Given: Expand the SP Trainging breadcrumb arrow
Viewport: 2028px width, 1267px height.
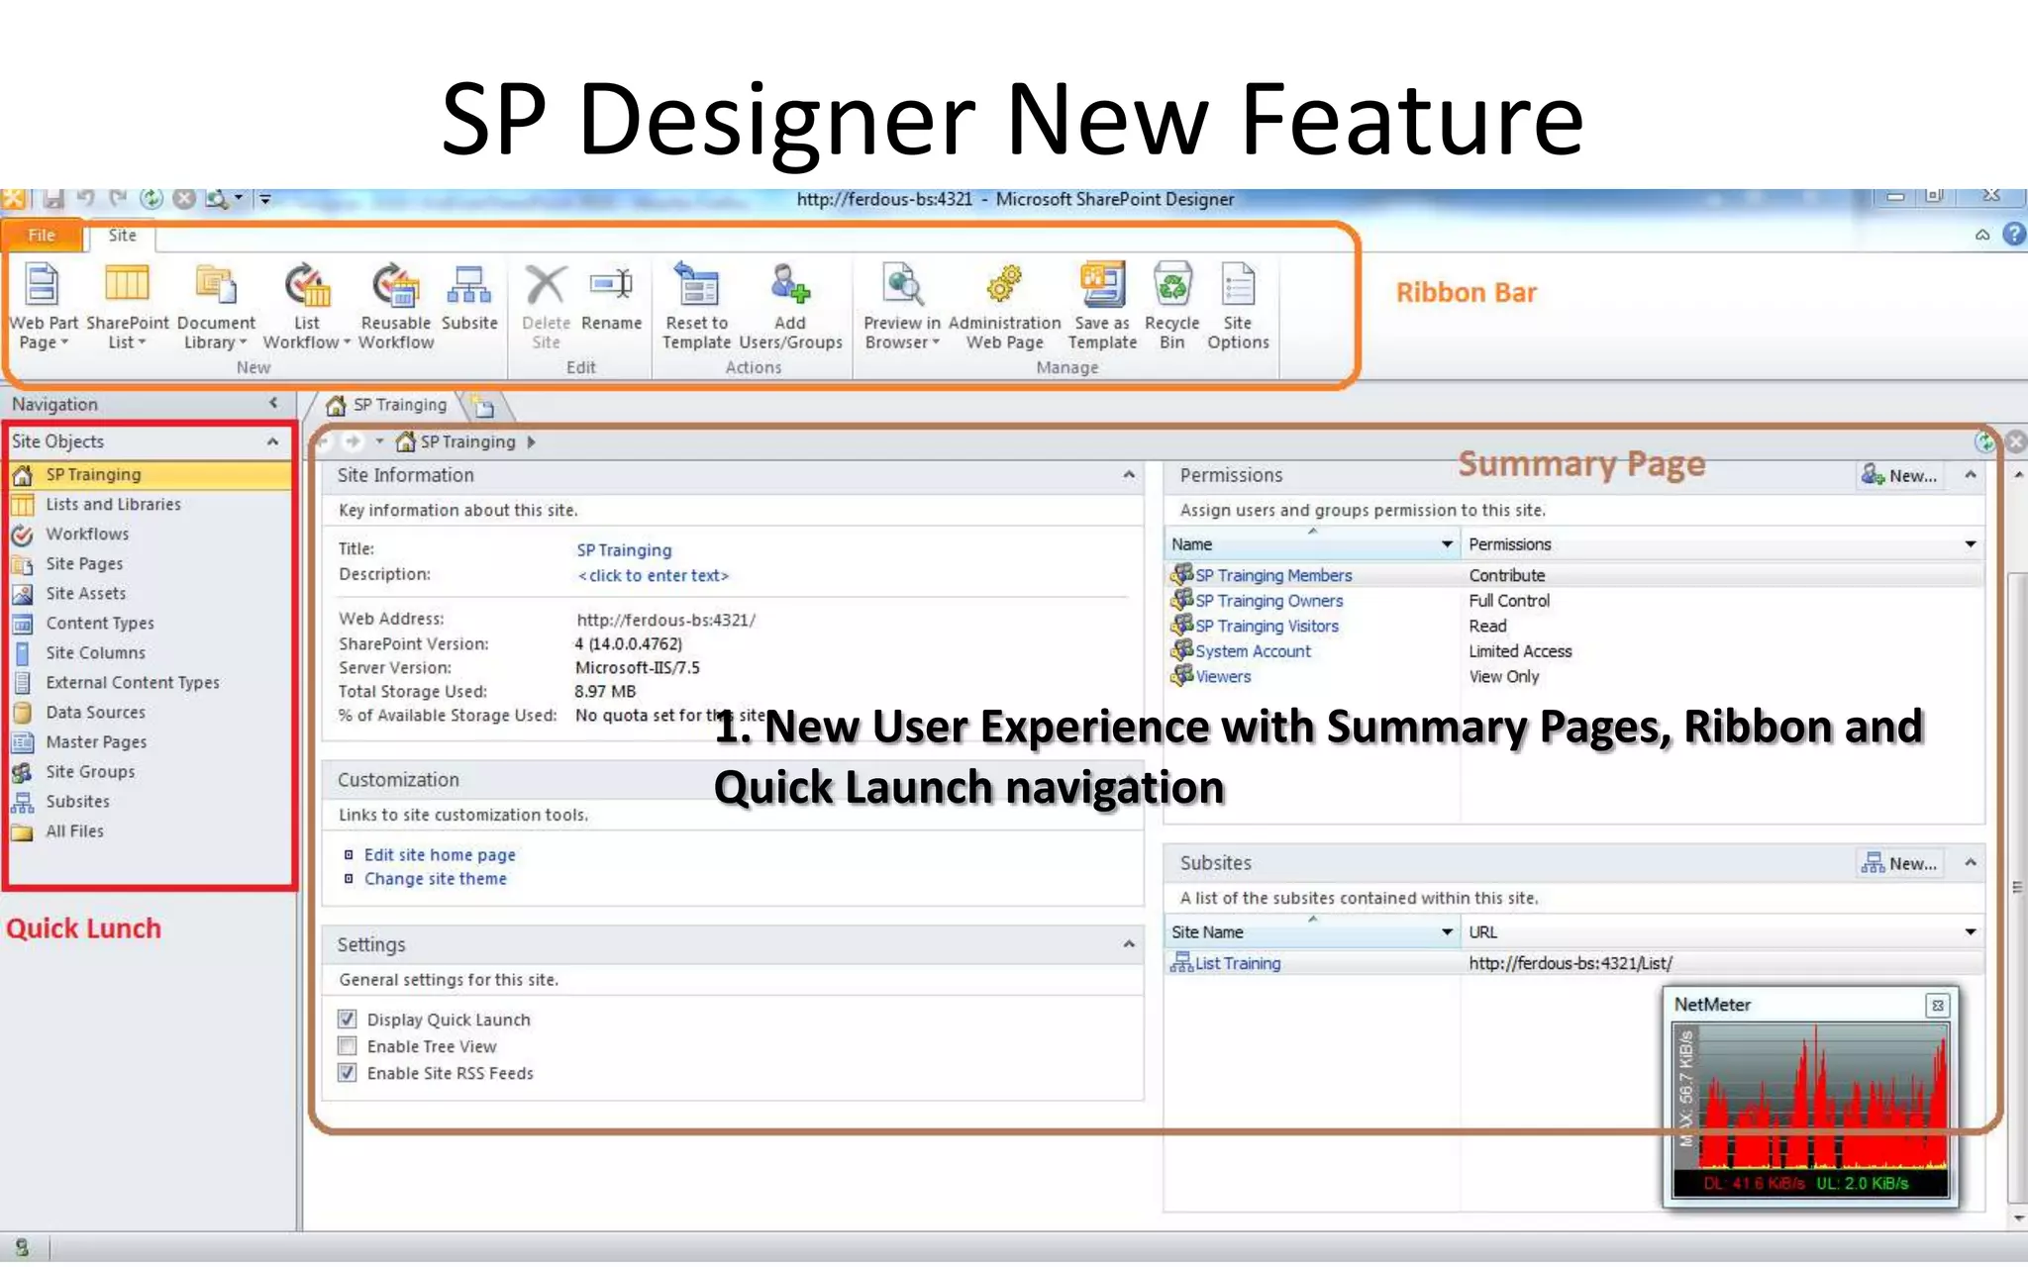Looking at the screenshot, I should [532, 442].
